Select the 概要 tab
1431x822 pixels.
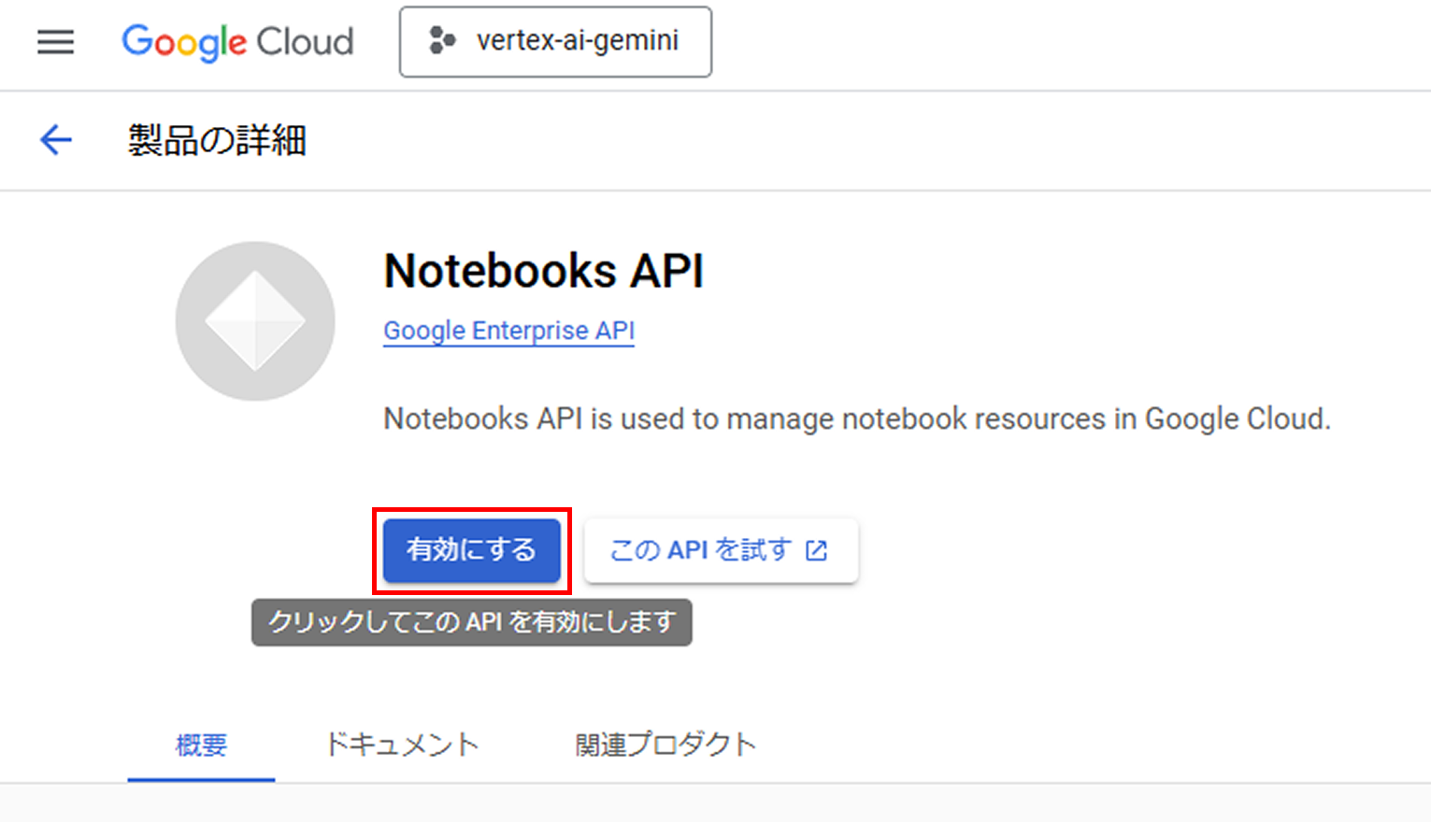click(x=201, y=745)
